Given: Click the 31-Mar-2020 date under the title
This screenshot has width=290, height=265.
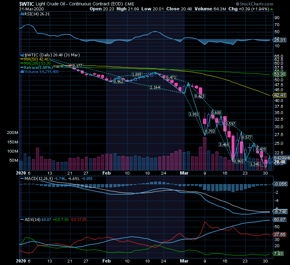Looking at the screenshot, I should click(x=31, y=9).
